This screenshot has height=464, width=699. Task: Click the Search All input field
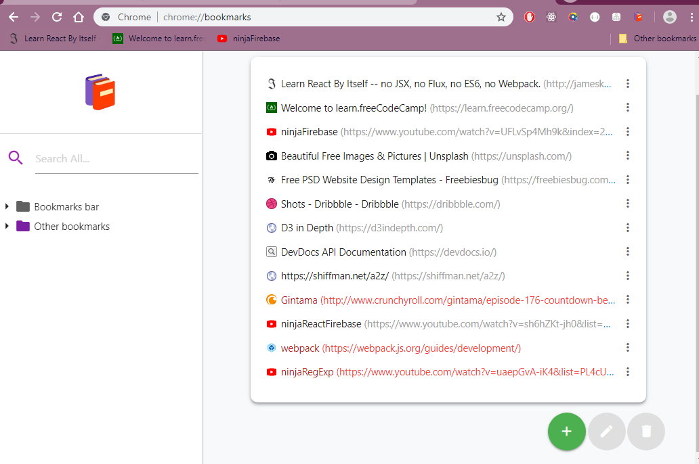click(116, 159)
